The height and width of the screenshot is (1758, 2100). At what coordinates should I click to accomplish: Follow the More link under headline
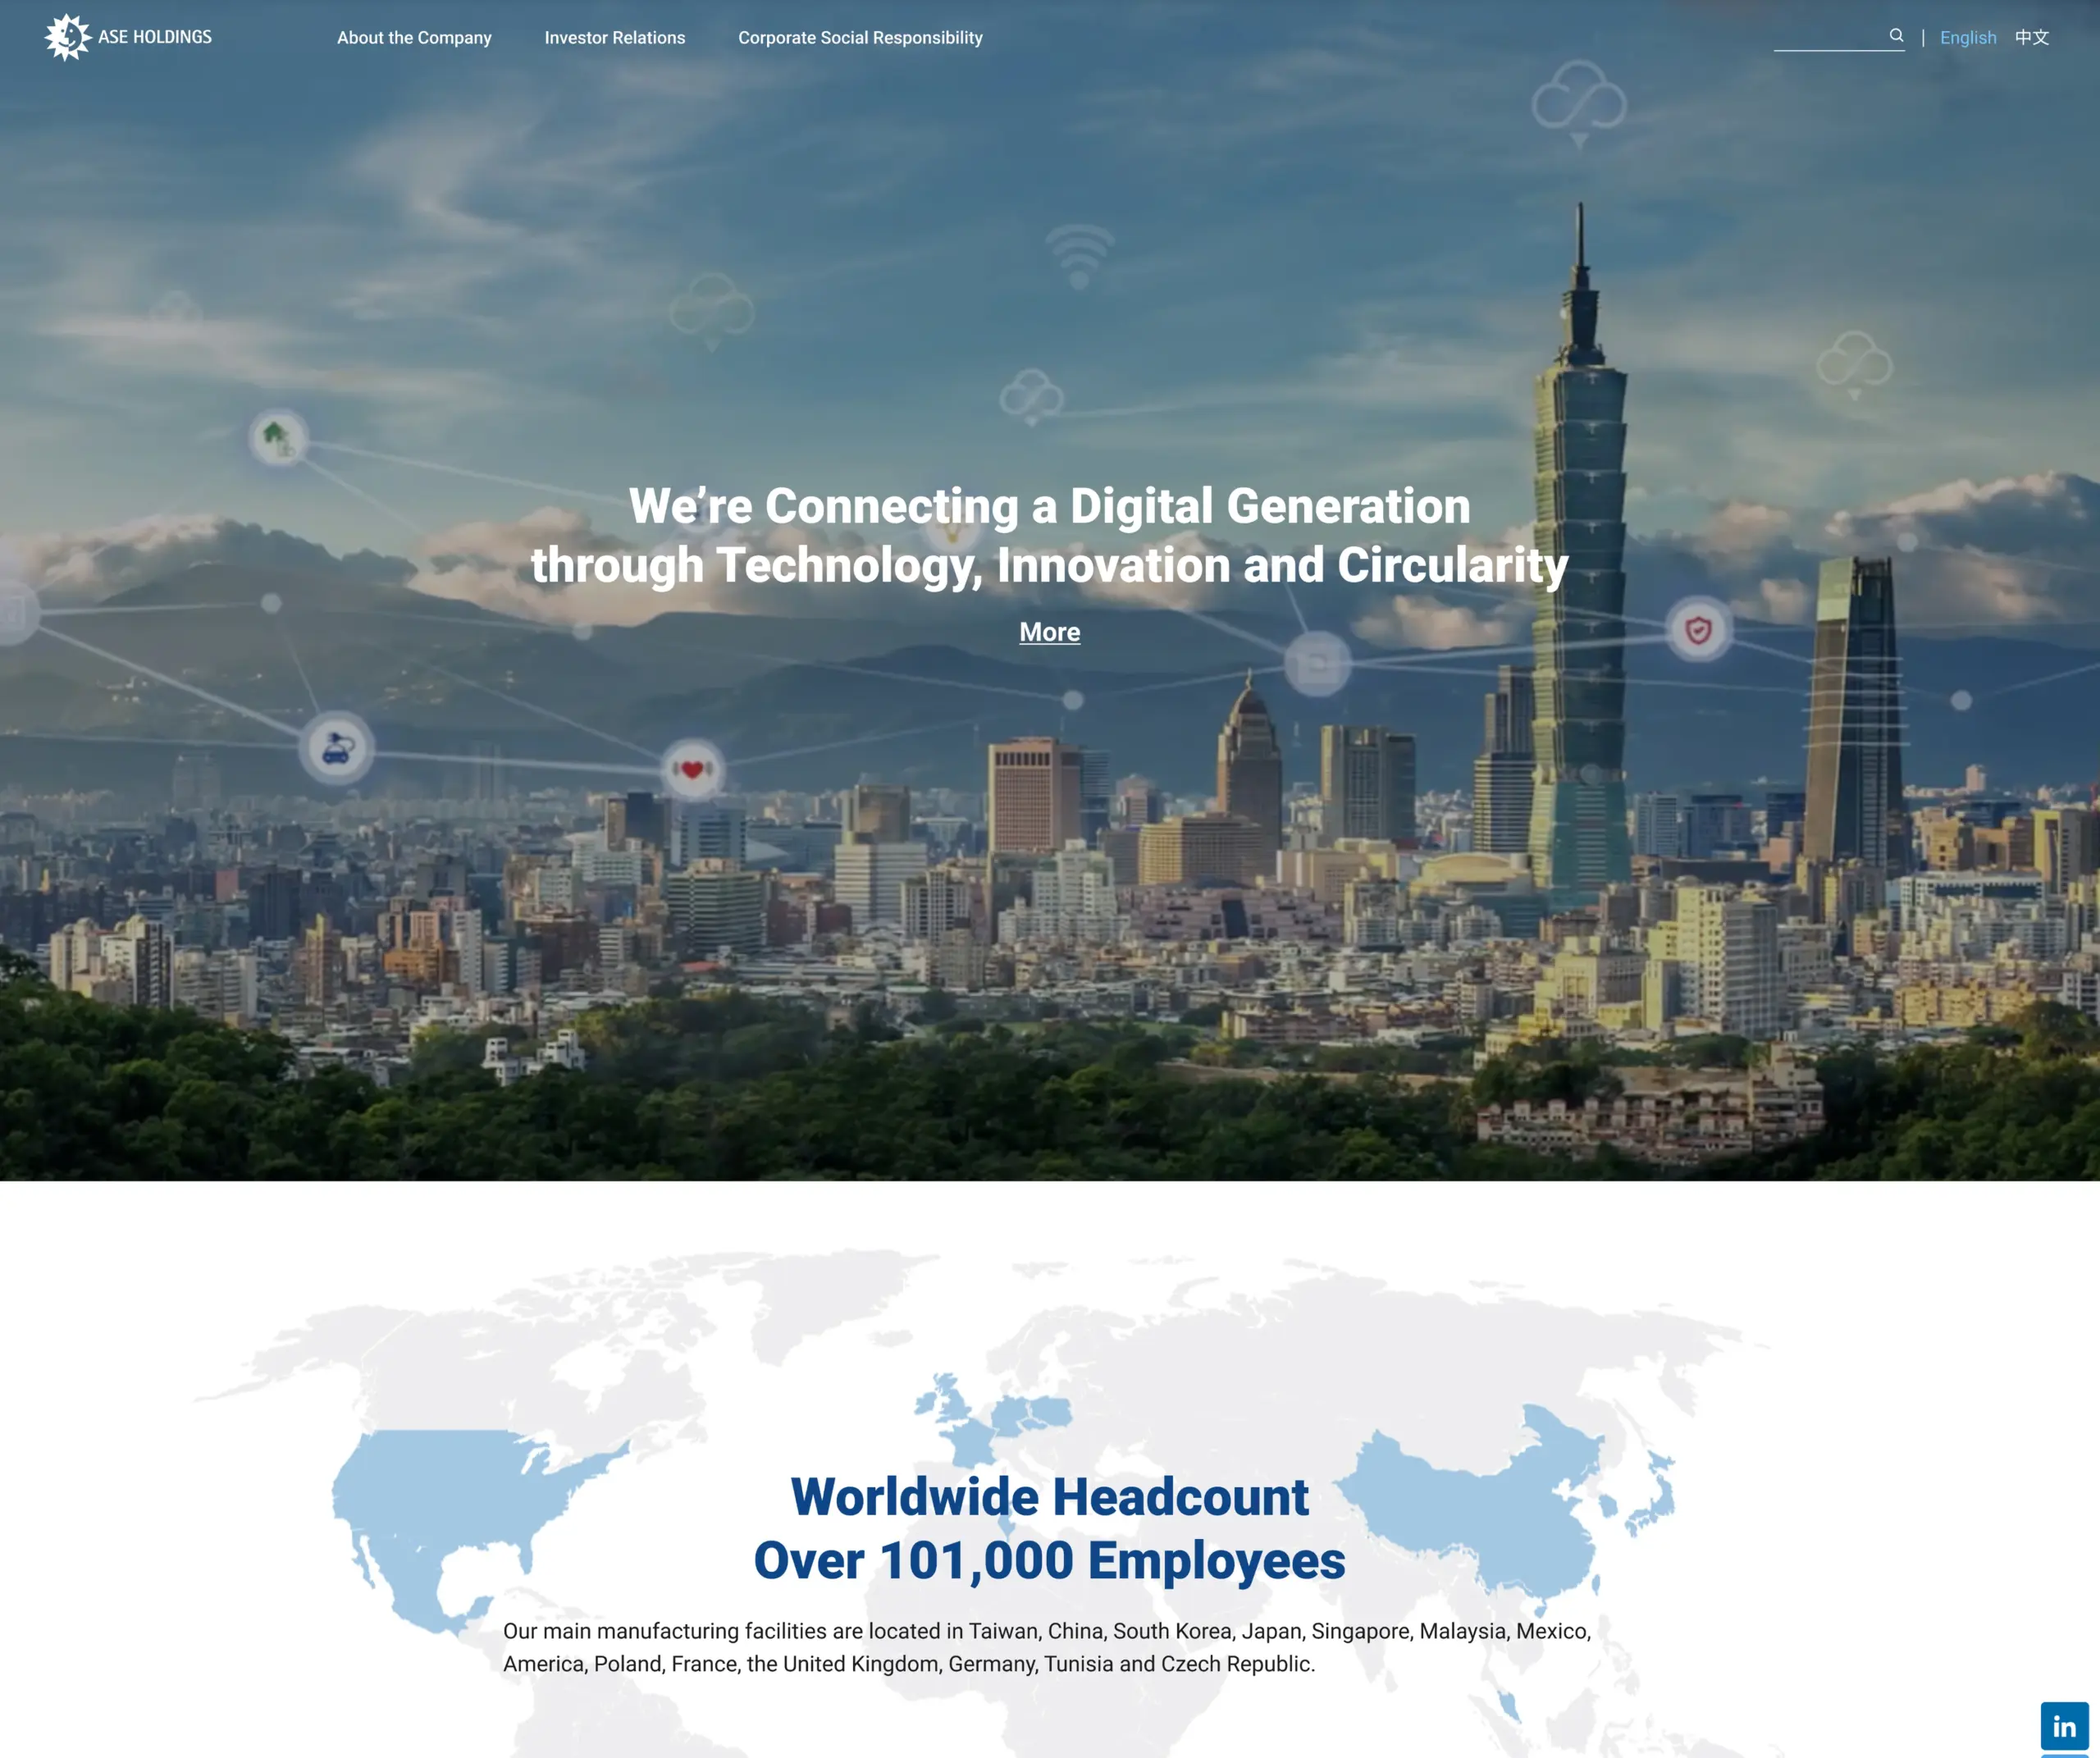[1049, 632]
